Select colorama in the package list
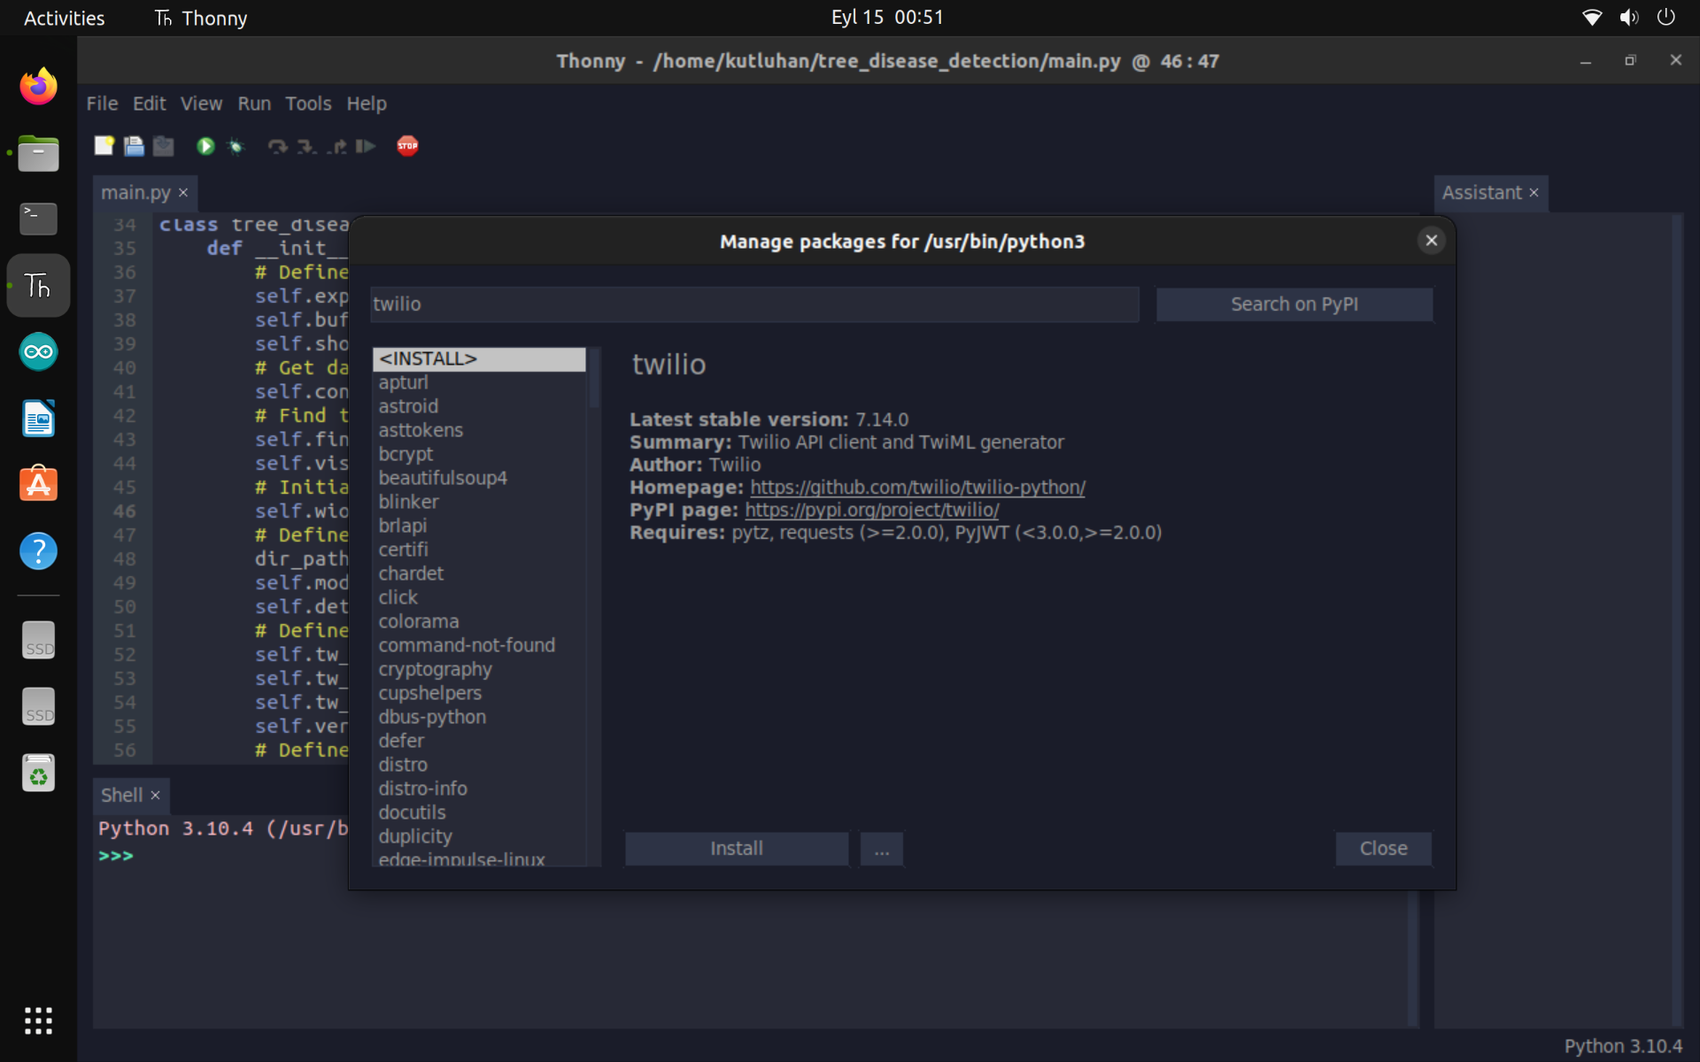 (479, 621)
